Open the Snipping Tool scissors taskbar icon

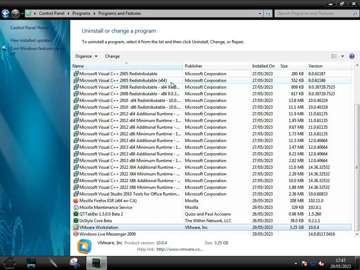75,263
